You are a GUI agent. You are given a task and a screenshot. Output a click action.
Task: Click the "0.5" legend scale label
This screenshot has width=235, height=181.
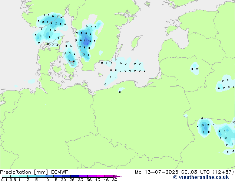13,180
